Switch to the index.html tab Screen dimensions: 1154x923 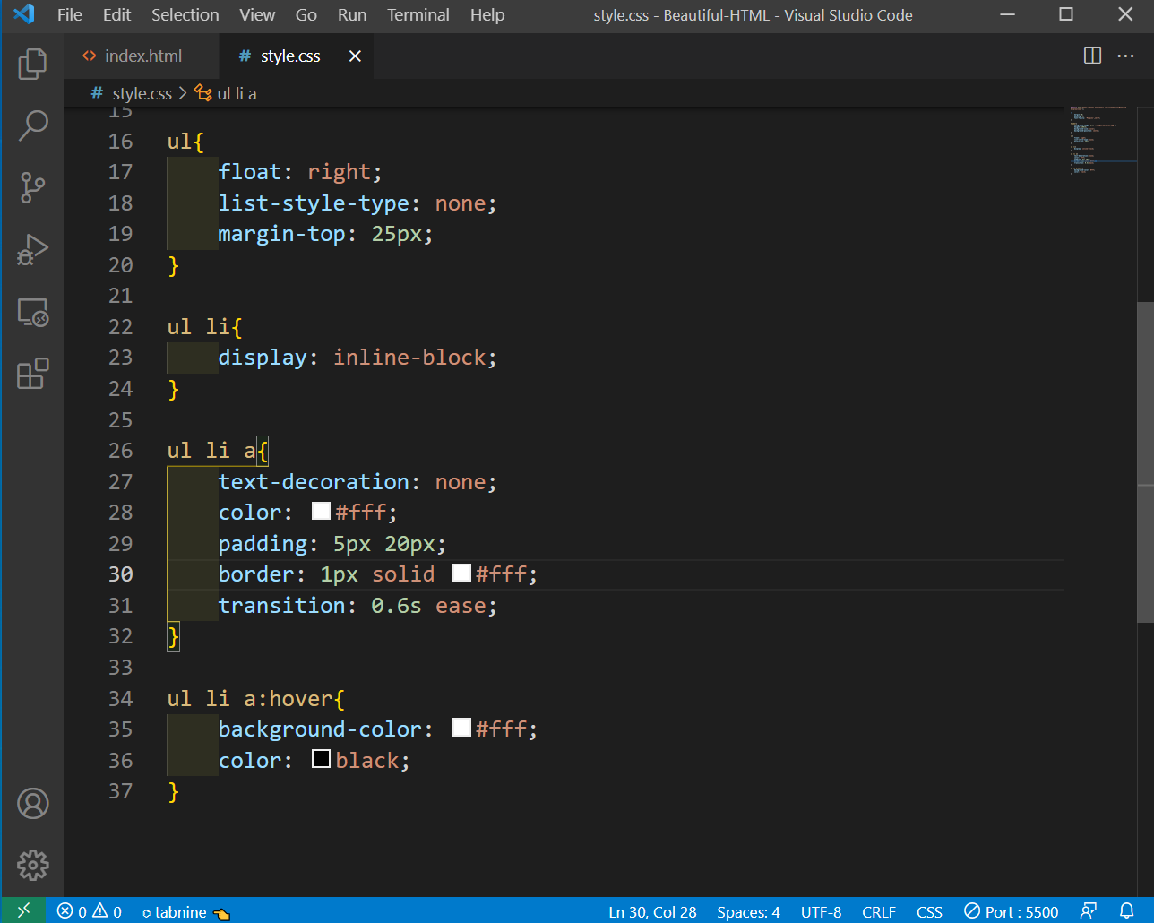(142, 56)
